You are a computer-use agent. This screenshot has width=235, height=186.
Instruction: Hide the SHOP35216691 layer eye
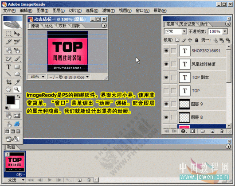tap(166, 51)
